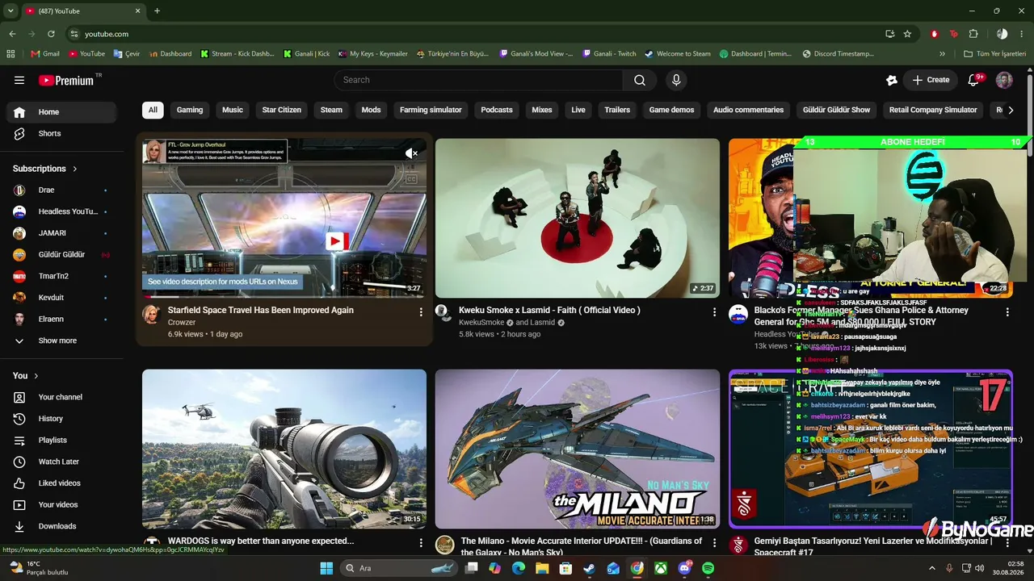This screenshot has height=581, width=1034.
Task: Open the Home sidebar item
Action: click(63, 112)
